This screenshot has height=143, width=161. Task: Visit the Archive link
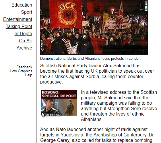click(24, 48)
